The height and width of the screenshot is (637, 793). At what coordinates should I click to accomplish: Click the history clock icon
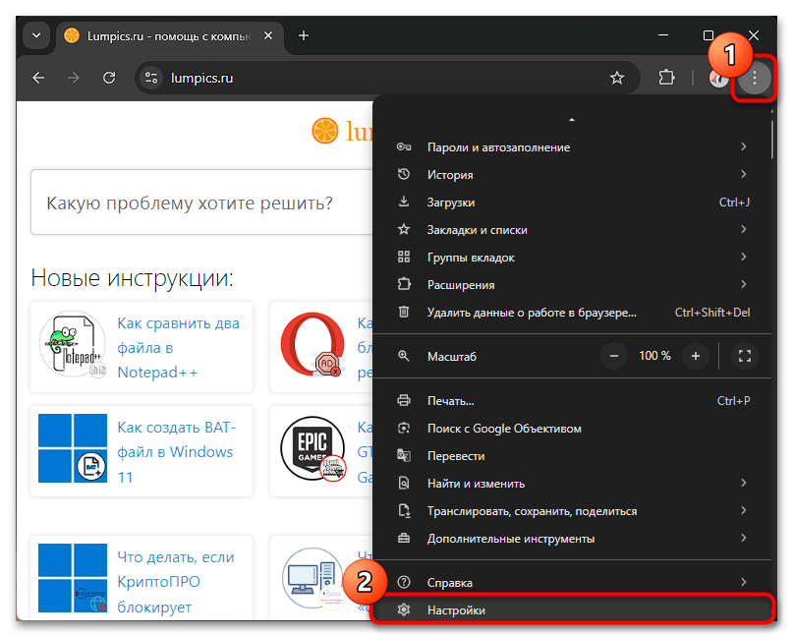point(404,175)
